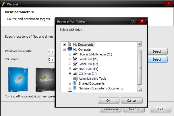The width and height of the screenshot is (174, 116).
Task: Confirm folder selection with OK
Action: [x=109, y=101]
